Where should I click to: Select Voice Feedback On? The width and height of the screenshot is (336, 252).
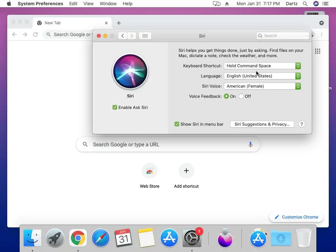pos(226,96)
